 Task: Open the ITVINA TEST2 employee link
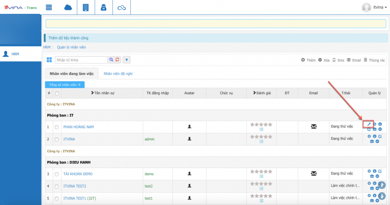(74, 186)
